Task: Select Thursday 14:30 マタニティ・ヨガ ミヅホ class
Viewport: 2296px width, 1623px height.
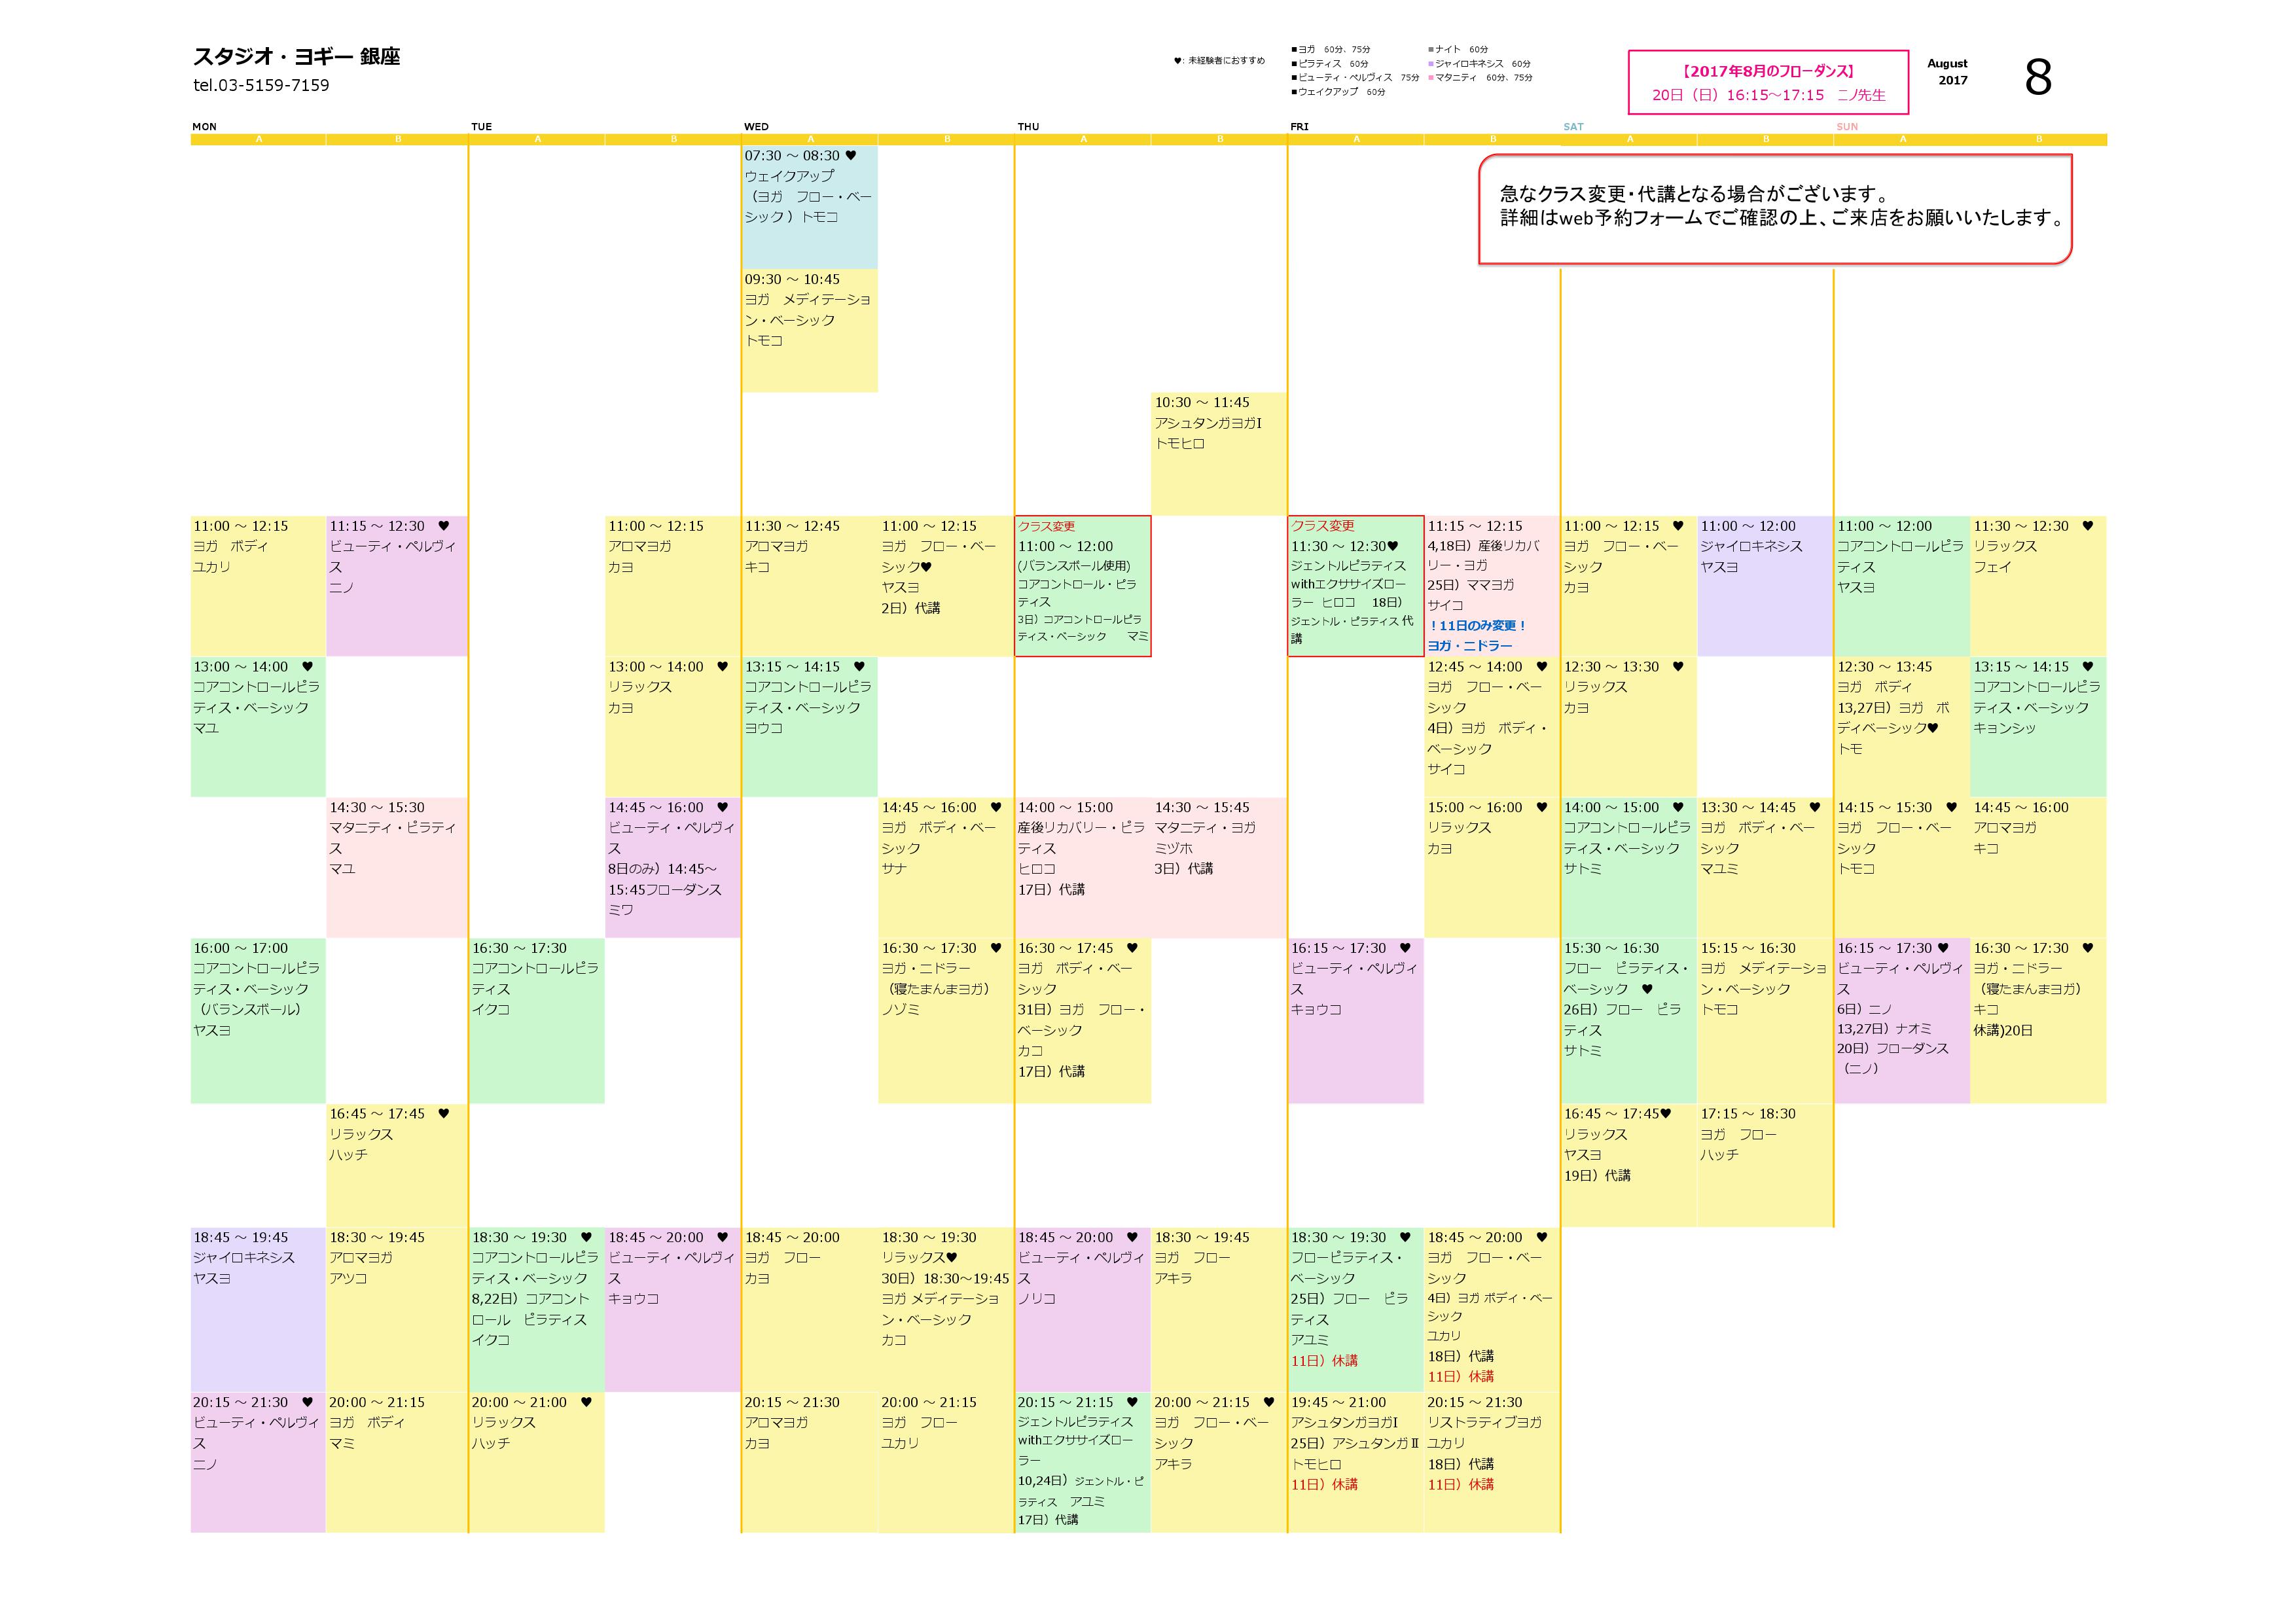Action: pos(1219,868)
